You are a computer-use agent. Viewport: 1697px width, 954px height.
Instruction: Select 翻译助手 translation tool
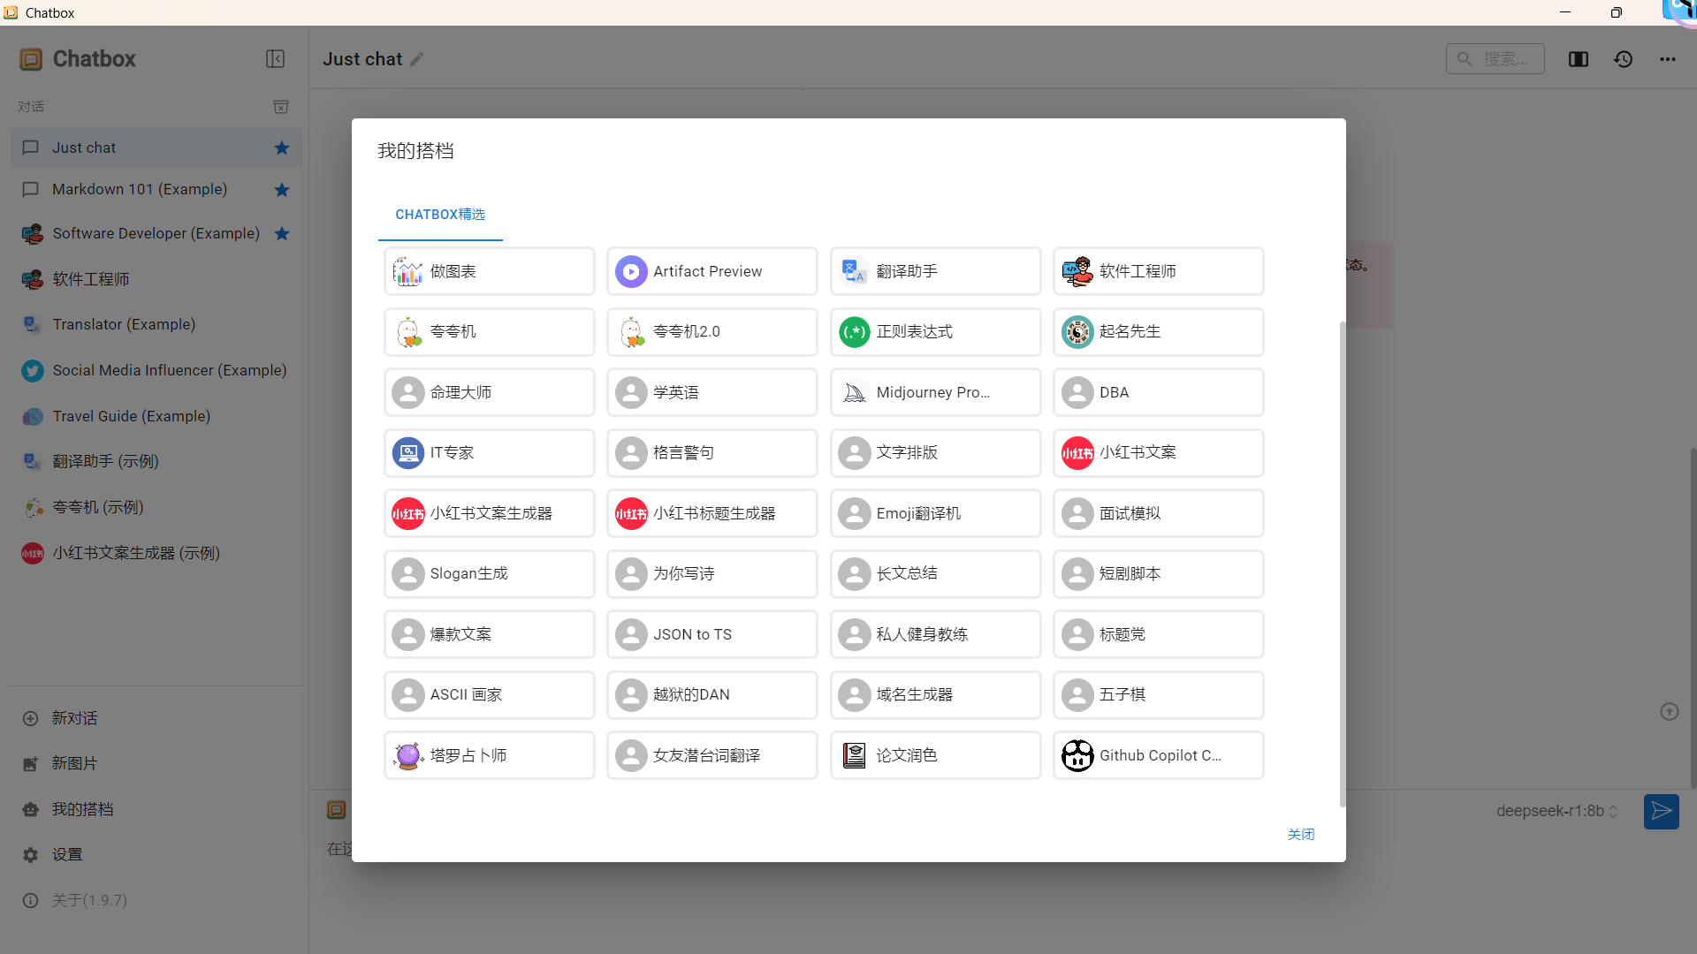pyautogui.click(x=935, y=271)
